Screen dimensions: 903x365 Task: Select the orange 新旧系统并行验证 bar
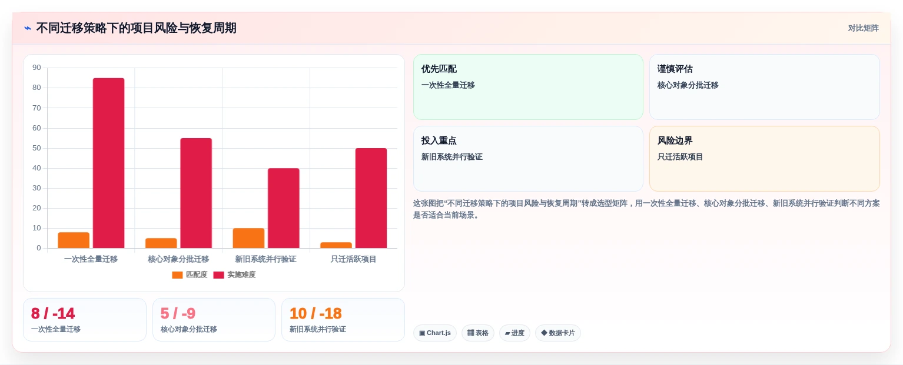click(x=248, y=238)
